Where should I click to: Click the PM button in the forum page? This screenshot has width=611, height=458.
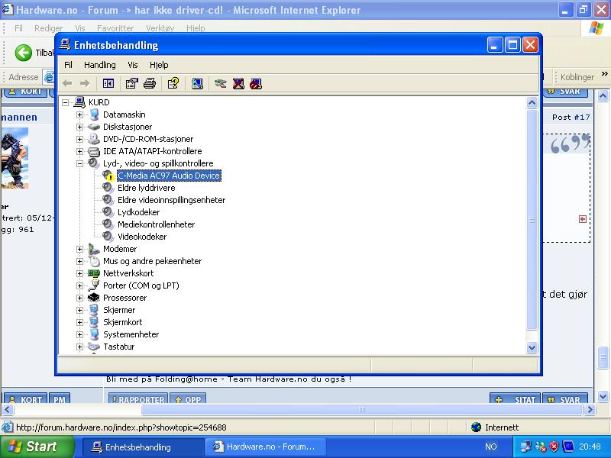60,399
